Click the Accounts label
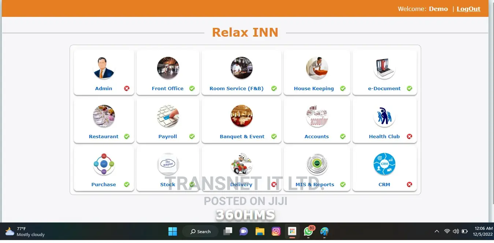 coord(317,136)
